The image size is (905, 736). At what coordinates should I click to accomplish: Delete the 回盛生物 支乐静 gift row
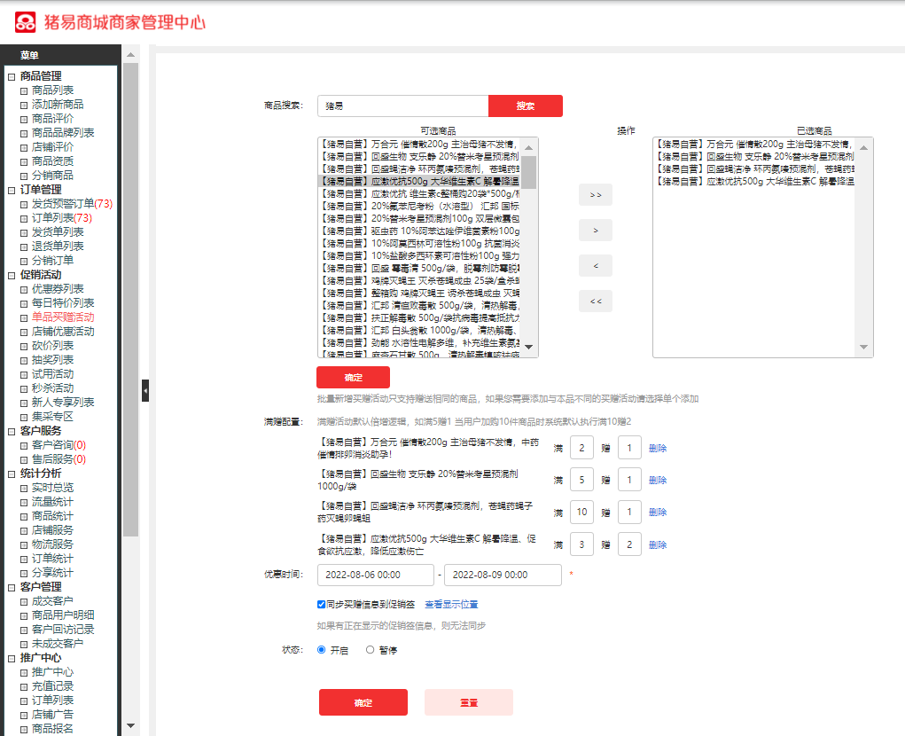coord(658,481)
